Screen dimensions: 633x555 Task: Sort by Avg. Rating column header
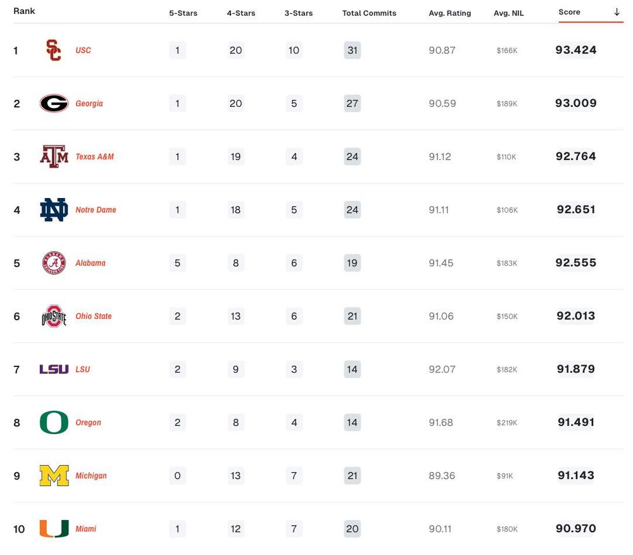(449, 13)
